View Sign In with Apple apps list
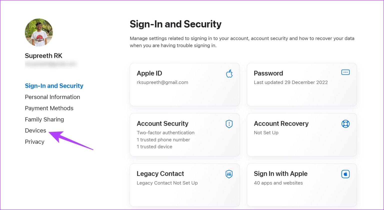Image resolution: width=384 pixels, height=210 pixels. coord(301,185)
